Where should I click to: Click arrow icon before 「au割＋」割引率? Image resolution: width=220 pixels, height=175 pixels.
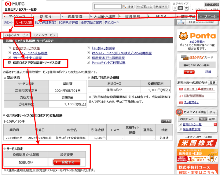pyautogui.click(x=88, y=48)
